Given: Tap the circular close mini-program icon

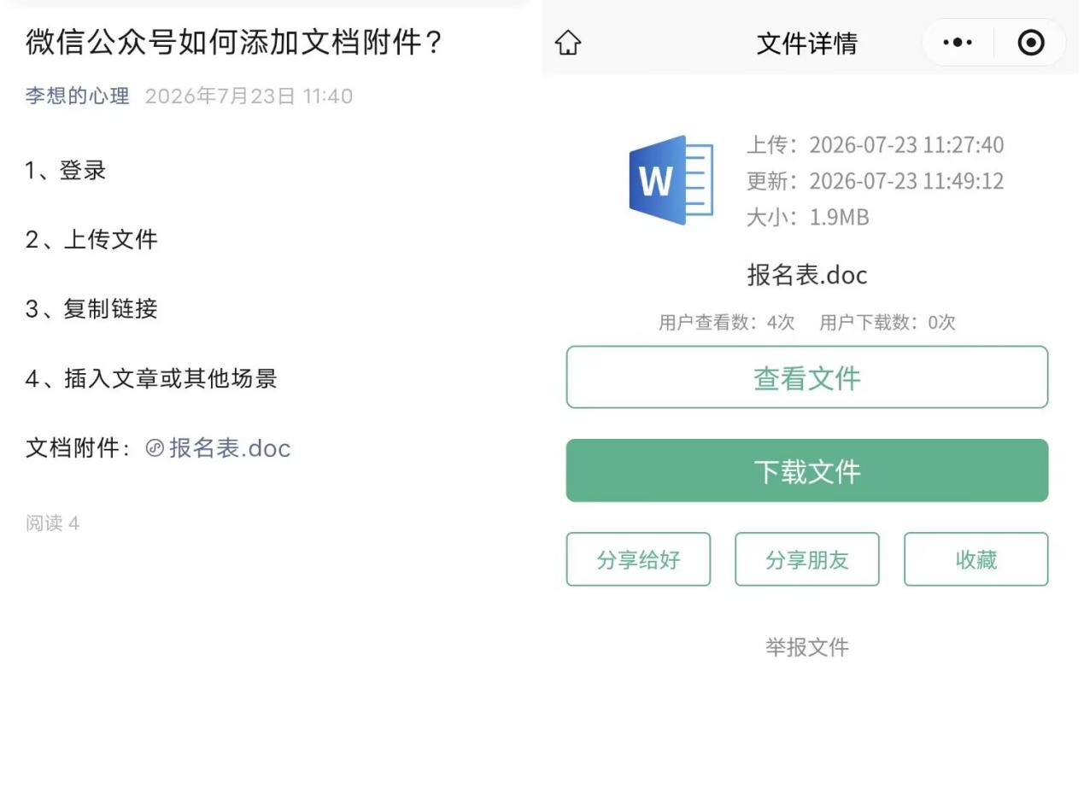Looking at the screenshot, I should click(1031, 43).
